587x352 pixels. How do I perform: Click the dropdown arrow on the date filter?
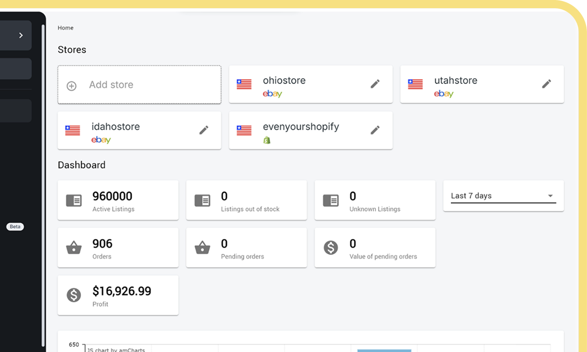pos(550,196)
